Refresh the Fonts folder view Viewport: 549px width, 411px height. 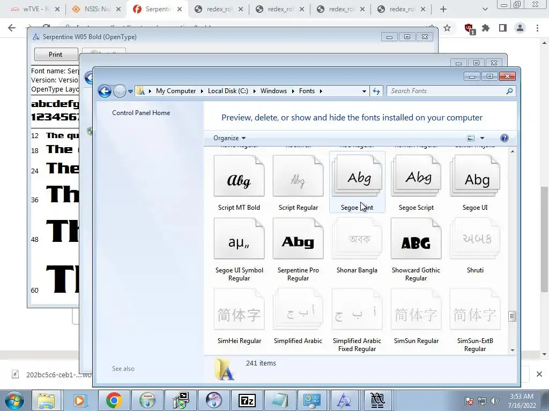click(x=376, y=91)
